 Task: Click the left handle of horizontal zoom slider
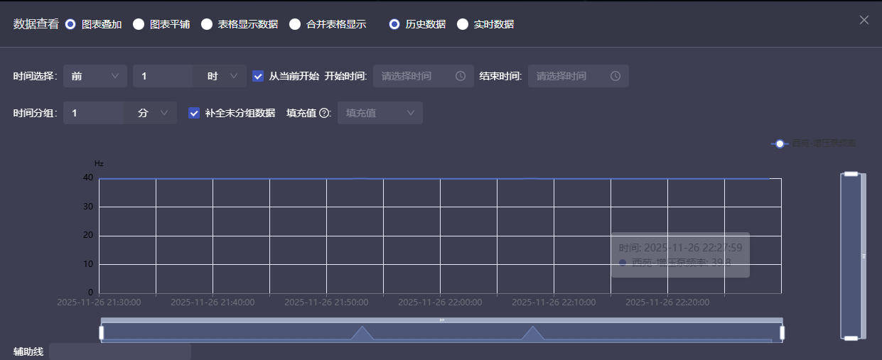click(102, 332)
